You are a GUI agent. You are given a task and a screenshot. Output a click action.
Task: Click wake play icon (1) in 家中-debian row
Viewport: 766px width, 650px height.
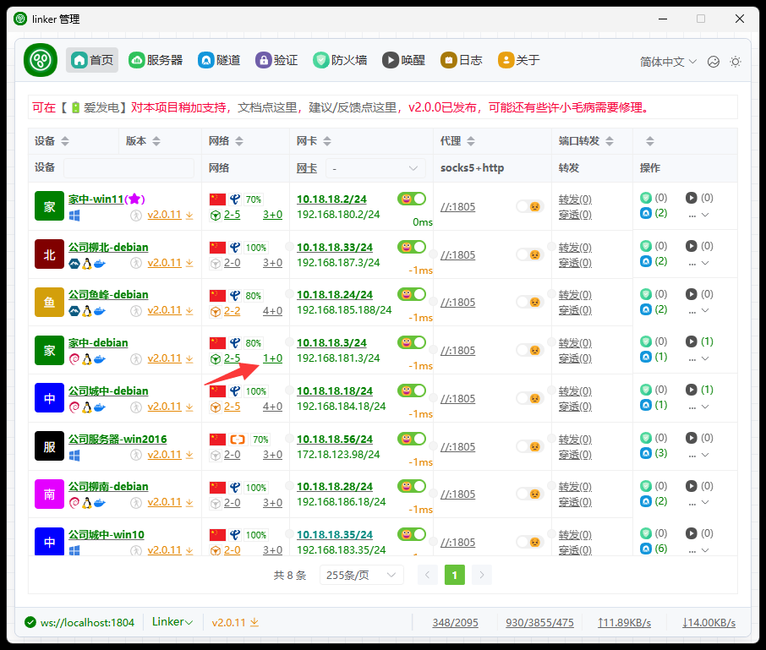[691, 341]
